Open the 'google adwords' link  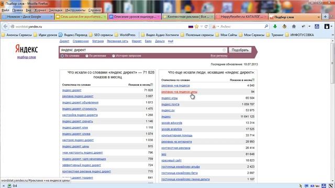172,123
